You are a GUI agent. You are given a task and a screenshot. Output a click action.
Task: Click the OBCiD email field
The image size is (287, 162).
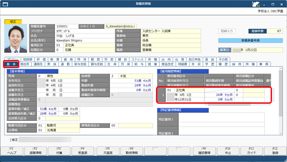click(x=120, y=26)
